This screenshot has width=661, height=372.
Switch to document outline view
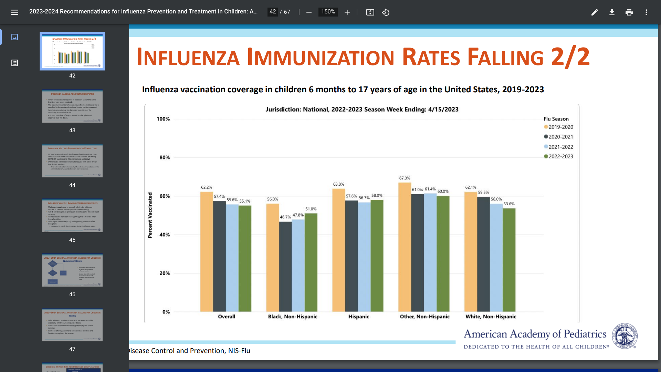[x=14, y=63]
